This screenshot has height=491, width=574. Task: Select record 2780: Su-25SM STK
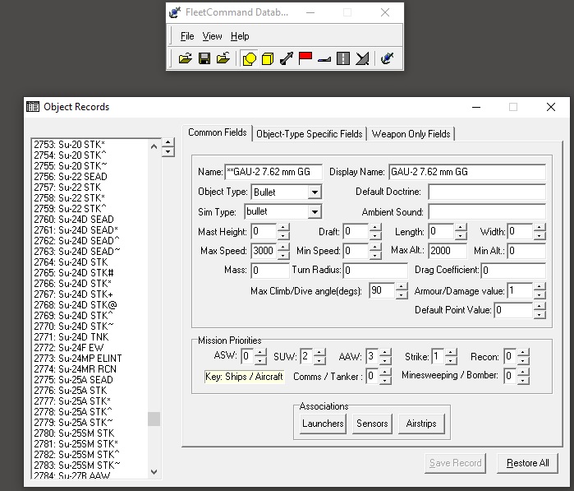pos(74,433)
